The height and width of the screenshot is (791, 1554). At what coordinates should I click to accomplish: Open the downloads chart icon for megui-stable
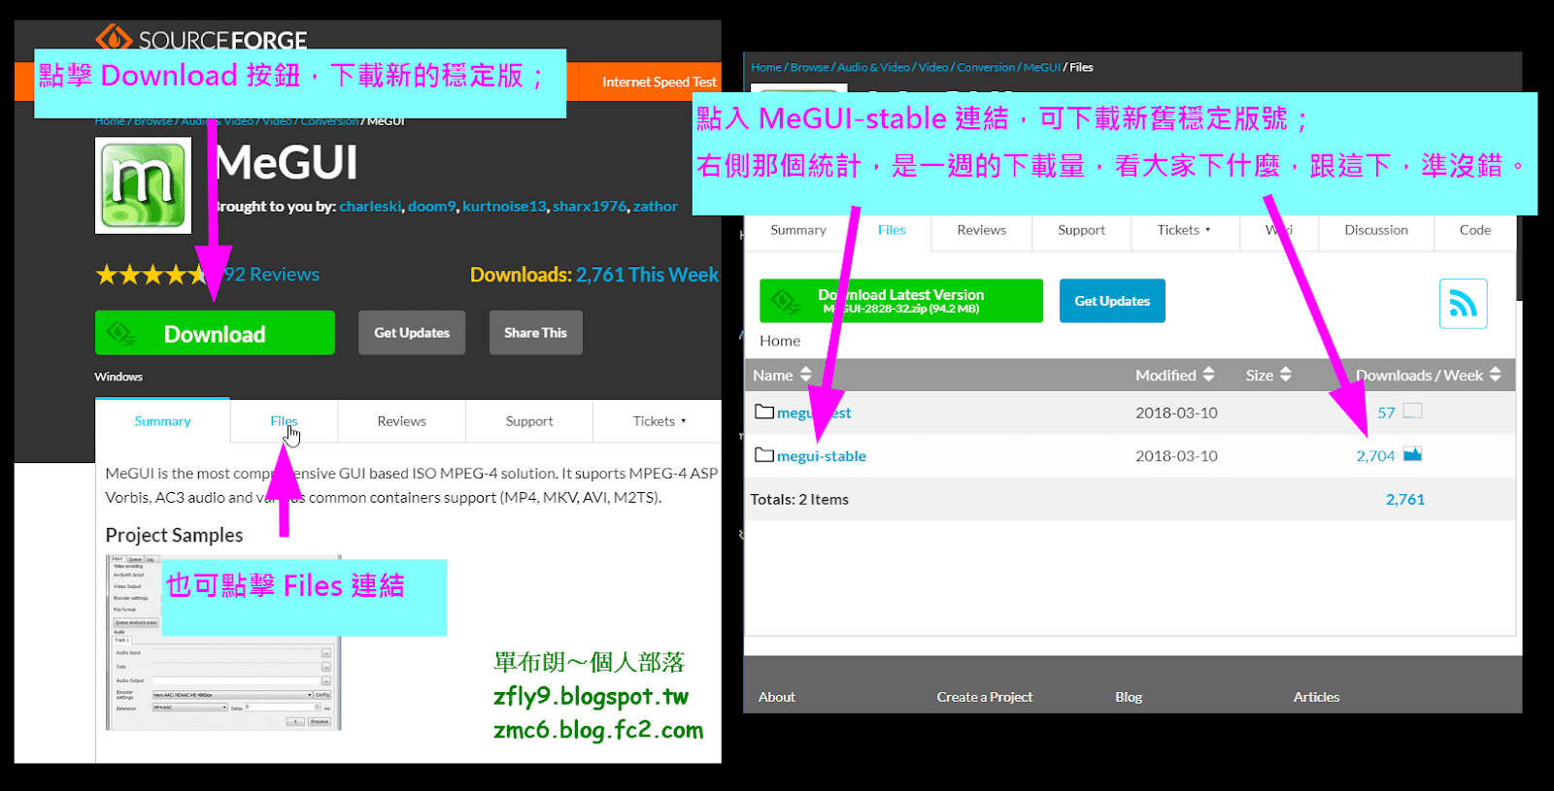click(x=1412, y=454)
